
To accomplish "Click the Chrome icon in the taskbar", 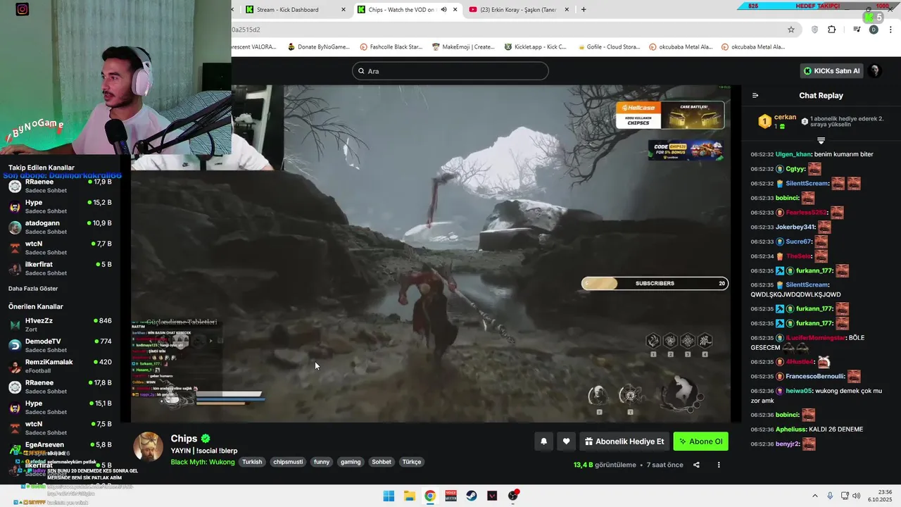I will coord(430,496).
